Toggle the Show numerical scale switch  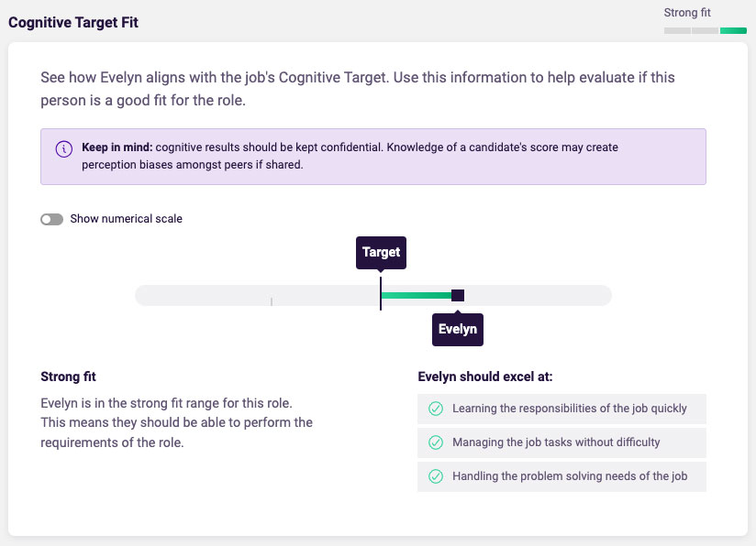(51, 220)
